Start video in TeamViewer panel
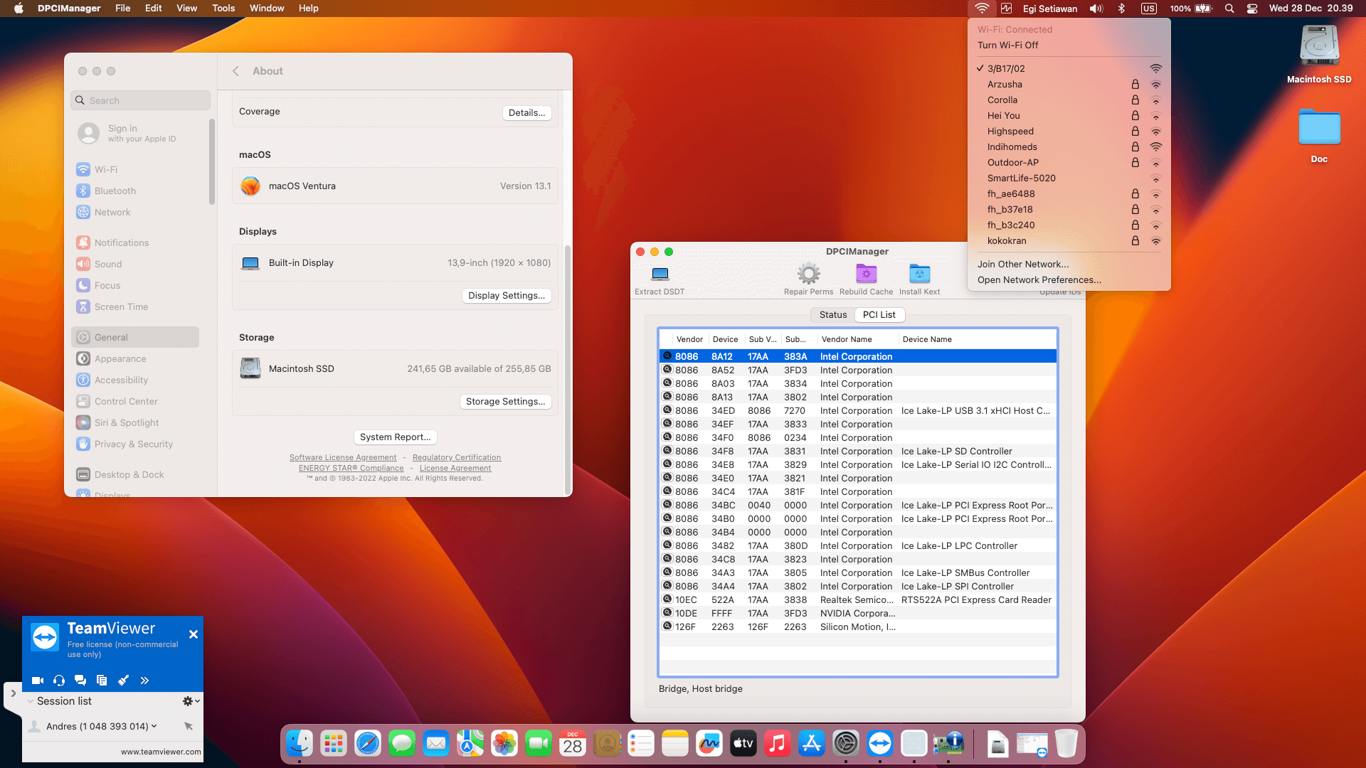The image size is (1366, 768). point(38,681)
